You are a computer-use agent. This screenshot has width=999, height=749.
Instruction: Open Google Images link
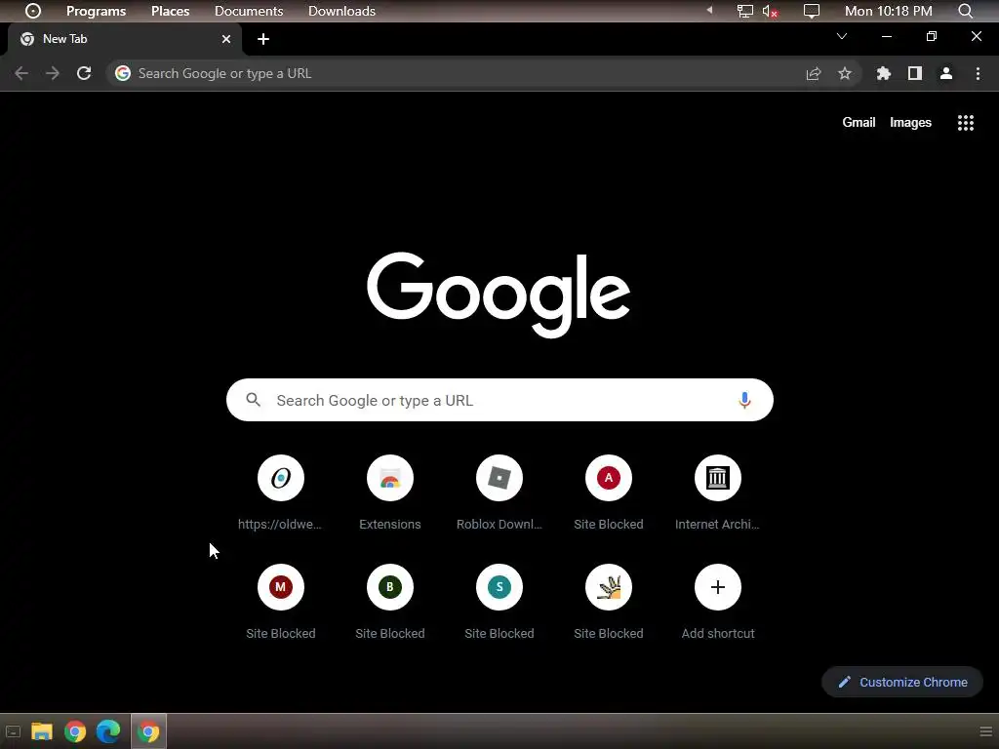[x=910, y=122]
